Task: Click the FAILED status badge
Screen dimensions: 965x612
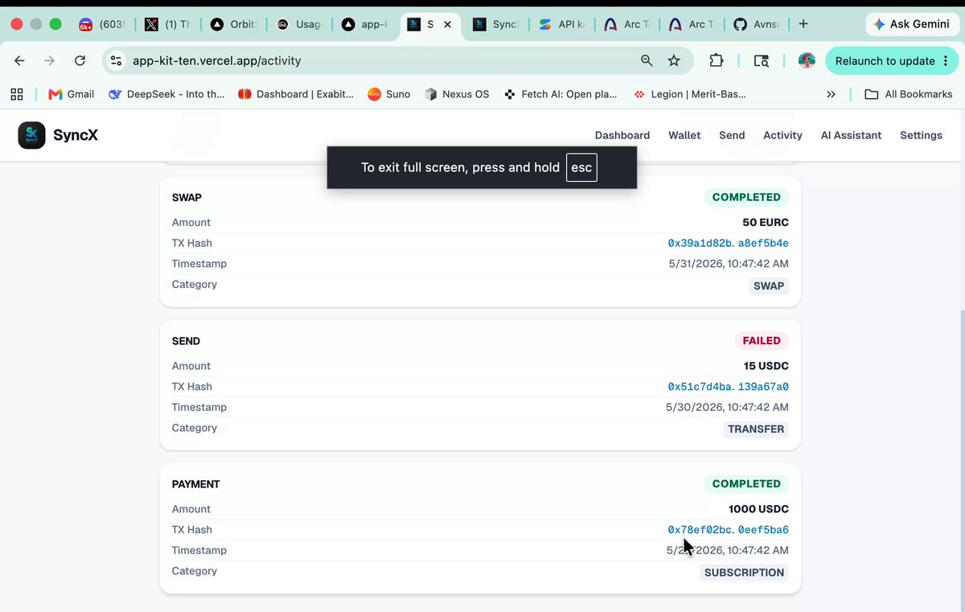Action: [762, 341]
